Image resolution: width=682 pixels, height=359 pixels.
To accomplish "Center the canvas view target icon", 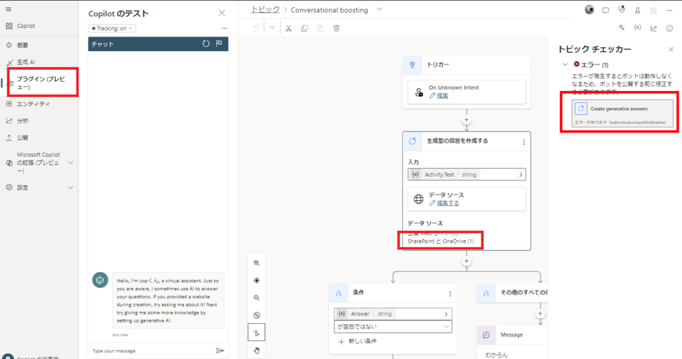I will click(256, 281).
